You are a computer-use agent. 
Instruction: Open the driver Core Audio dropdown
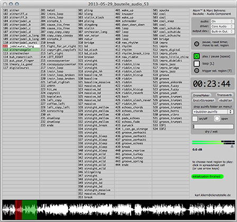coord(222,26)
